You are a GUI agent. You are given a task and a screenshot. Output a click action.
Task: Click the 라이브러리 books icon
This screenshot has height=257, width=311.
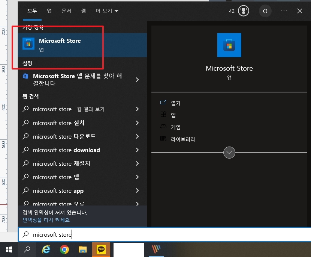pos(163,138)
